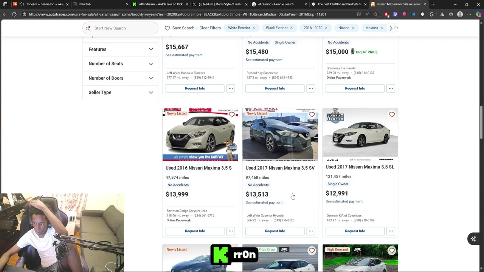484x272 pixels.
Task: Open Copilot sidebar icon
Action: 478,14
